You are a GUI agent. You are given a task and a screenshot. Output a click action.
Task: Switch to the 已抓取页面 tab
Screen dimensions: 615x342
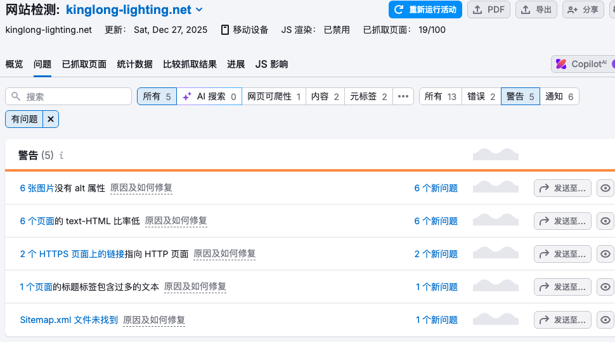(84, 64)
